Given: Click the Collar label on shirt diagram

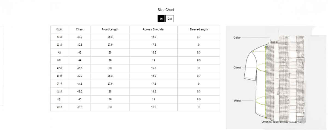Looking at the screenshot, I should 237,38.
